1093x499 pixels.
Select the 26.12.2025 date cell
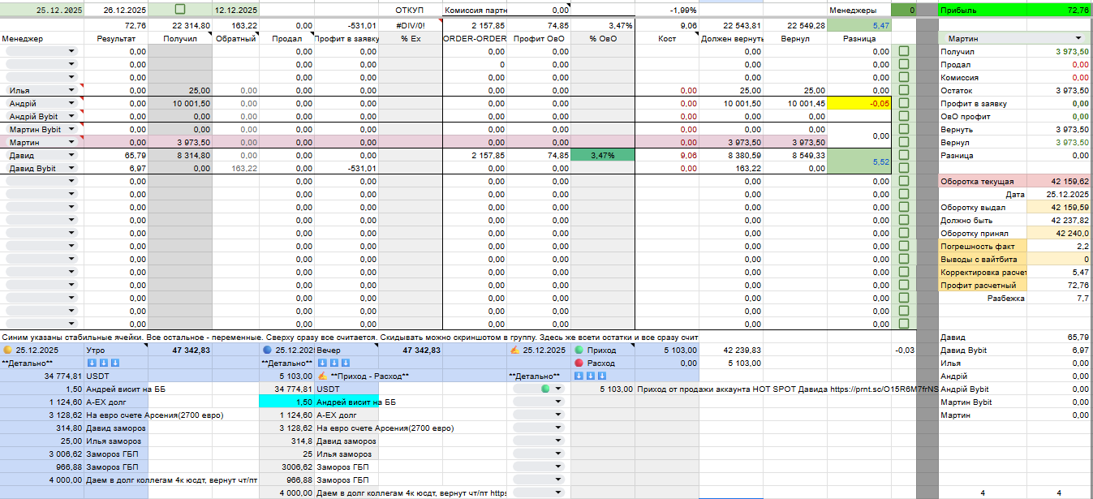point(117,10)
